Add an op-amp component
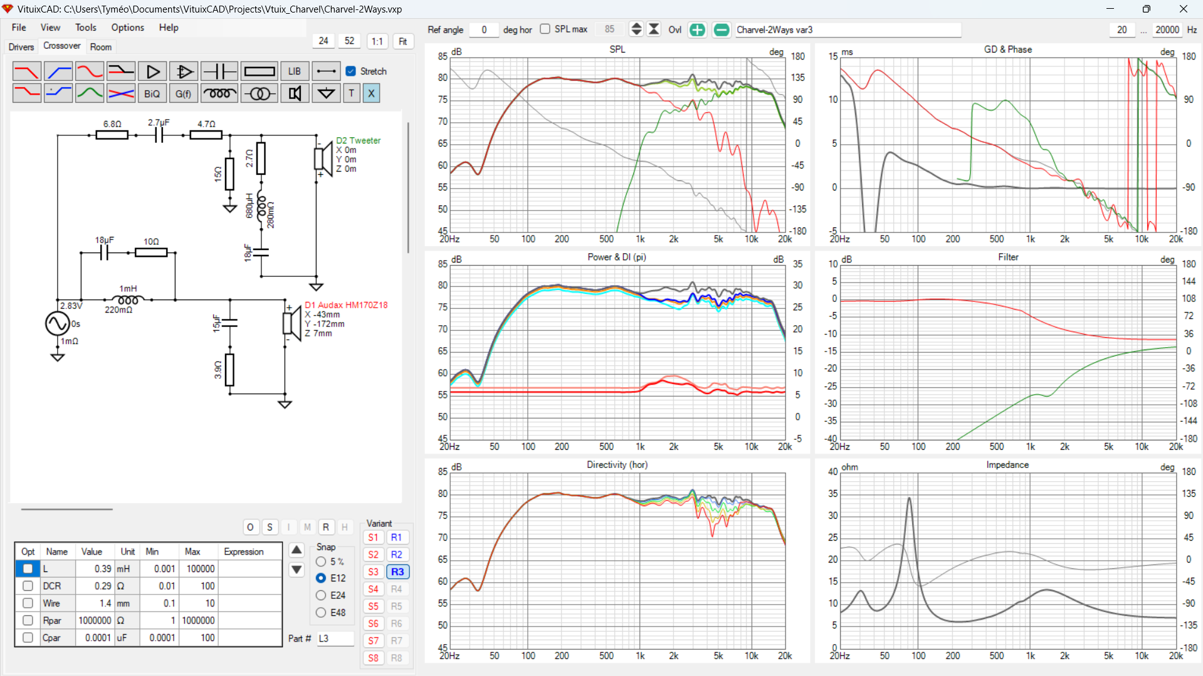This screenshot has height=676, width=1203. pyautogui.click(x=183, y=71)
